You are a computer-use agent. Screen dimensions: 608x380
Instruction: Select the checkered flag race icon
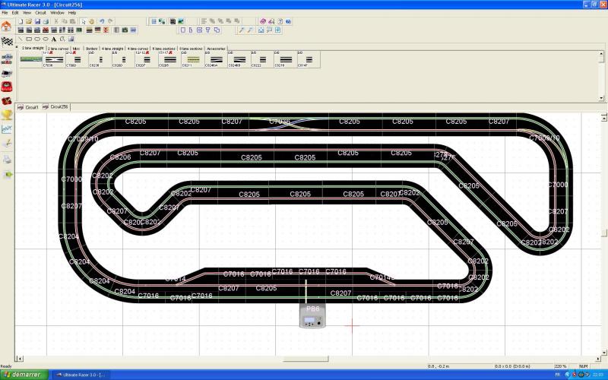click(6, 41)
